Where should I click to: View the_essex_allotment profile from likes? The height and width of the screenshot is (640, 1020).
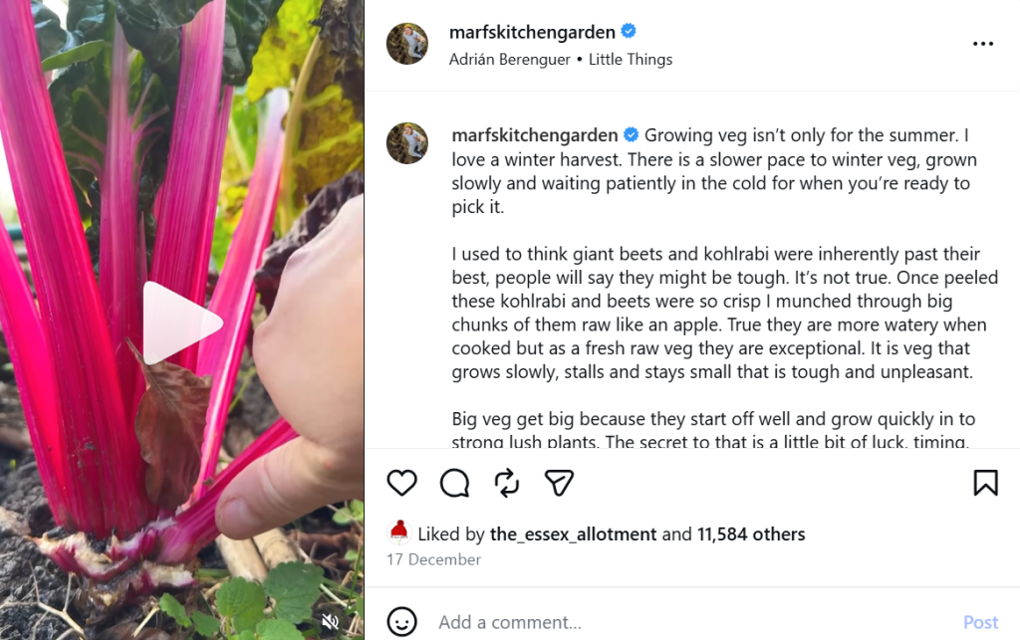click(x=573, y=534)
